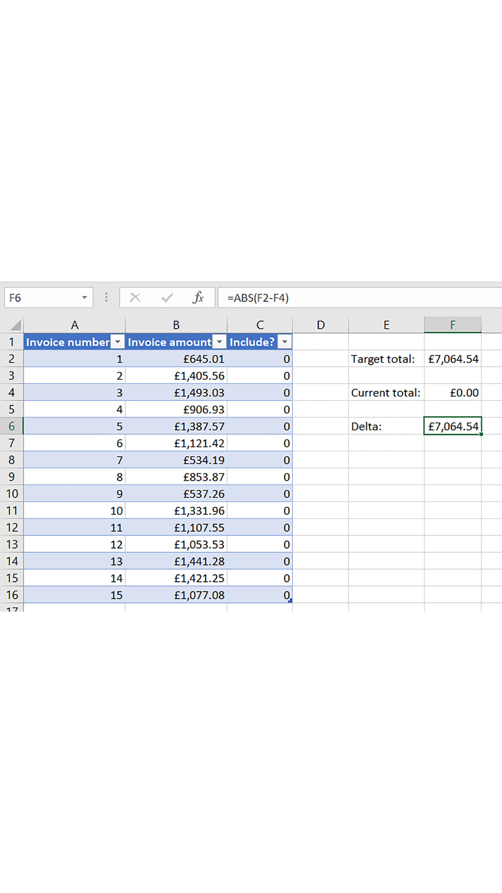Image resolution: width=502 pixels, height=893 pixels.
Task: Click the table resize handle at bottom-right corner
Action: click(290, 600)
